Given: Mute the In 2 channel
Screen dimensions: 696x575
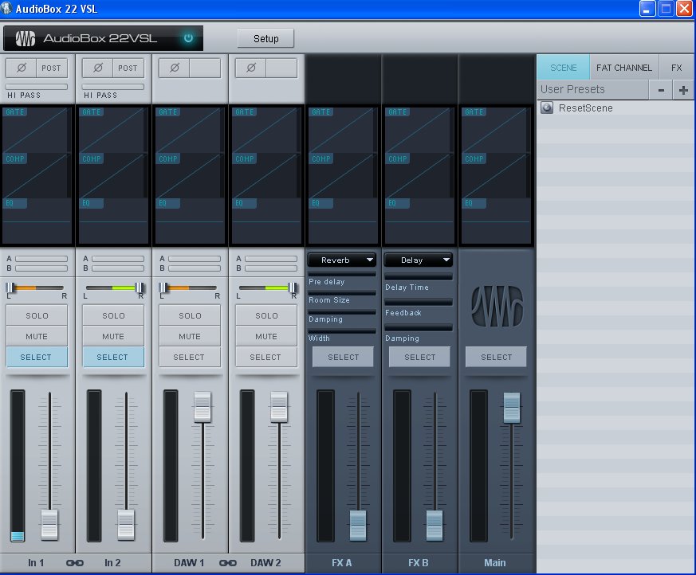Looking at the screenshot, I should [x=113, y=337].
